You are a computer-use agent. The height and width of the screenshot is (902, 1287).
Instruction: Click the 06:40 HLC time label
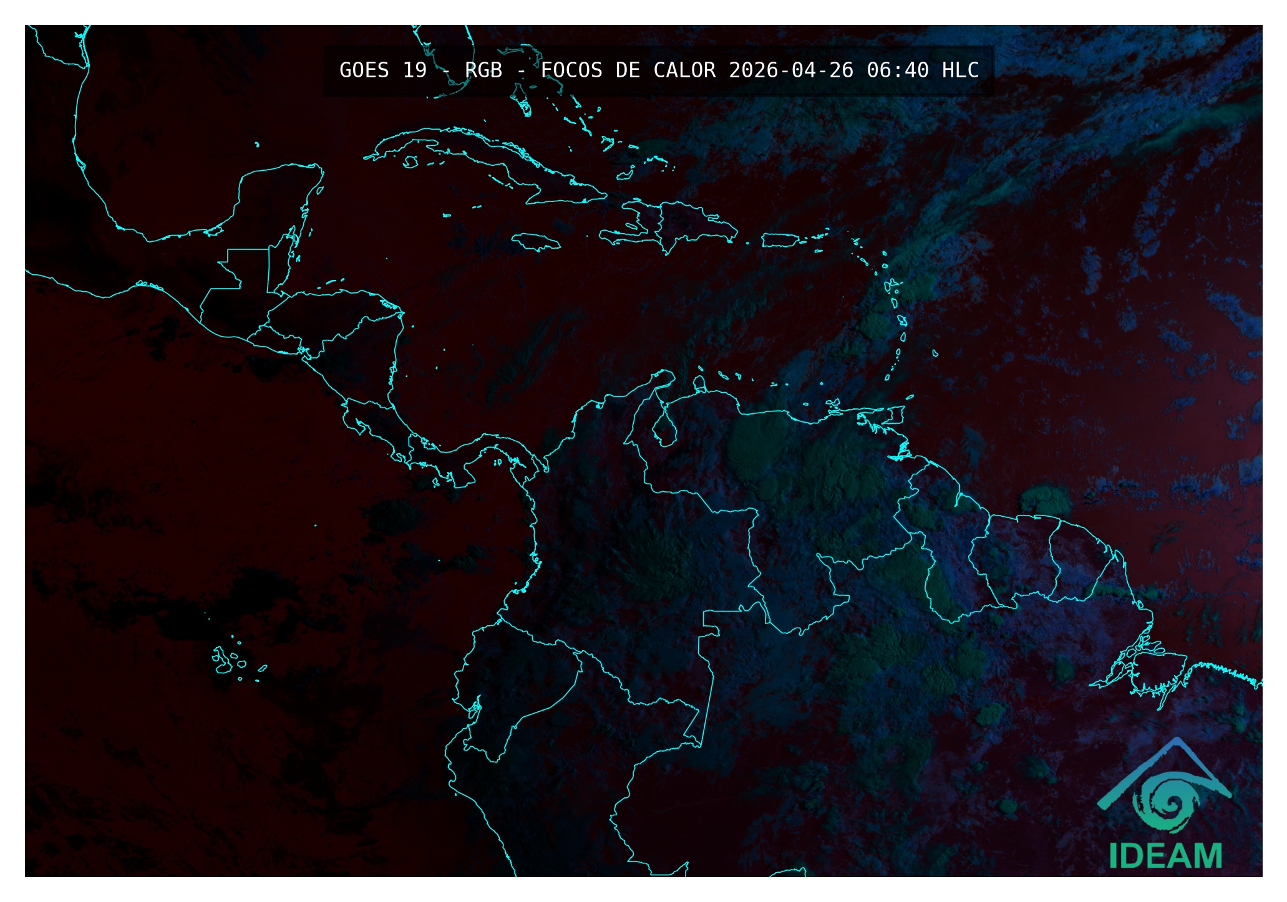tap(923, 70)
